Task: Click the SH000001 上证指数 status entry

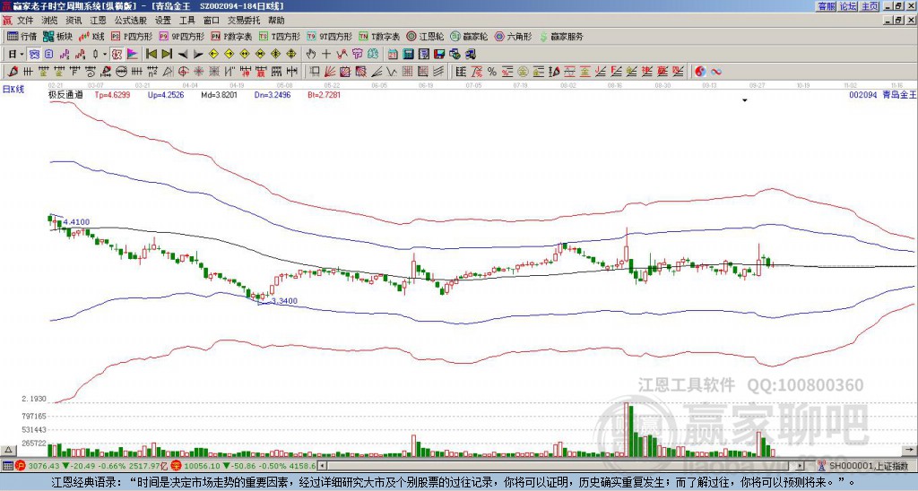Action: [x=869, y=466]
